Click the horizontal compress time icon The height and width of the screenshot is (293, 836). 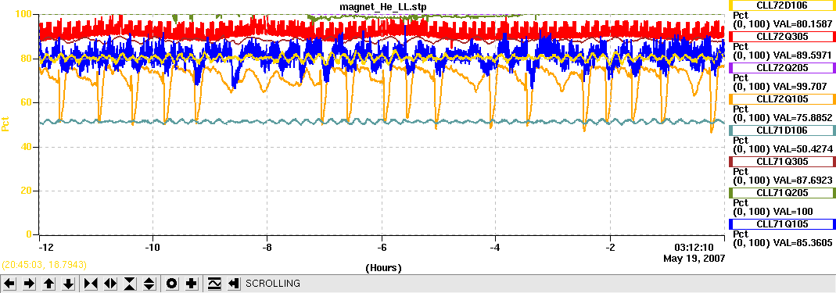[91, 284]
